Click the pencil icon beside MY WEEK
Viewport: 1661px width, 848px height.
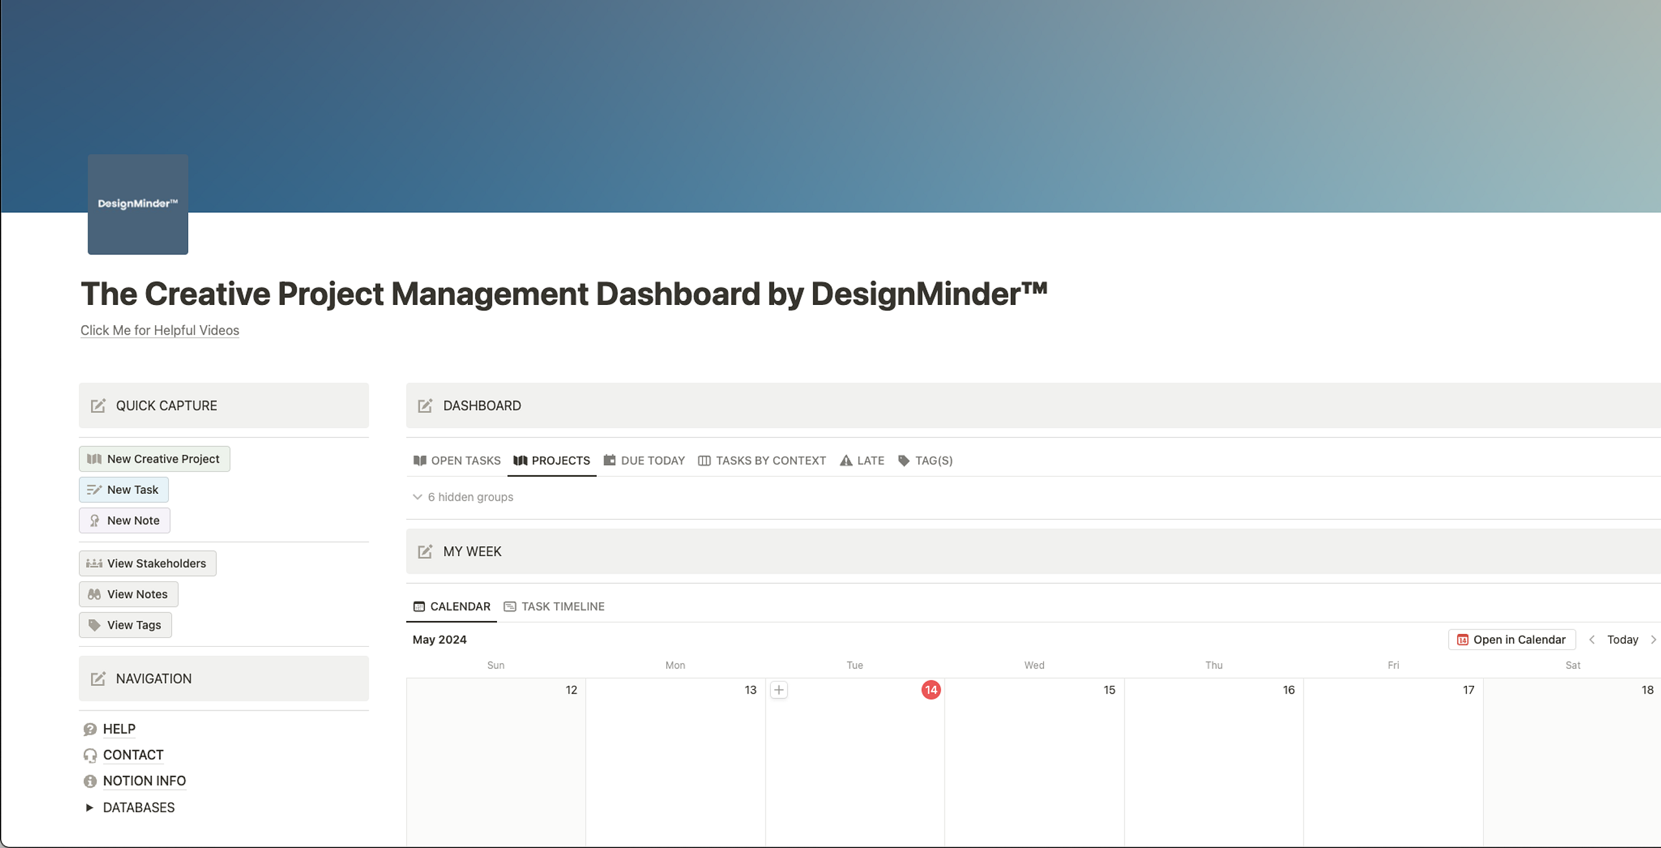coord(426,551)
